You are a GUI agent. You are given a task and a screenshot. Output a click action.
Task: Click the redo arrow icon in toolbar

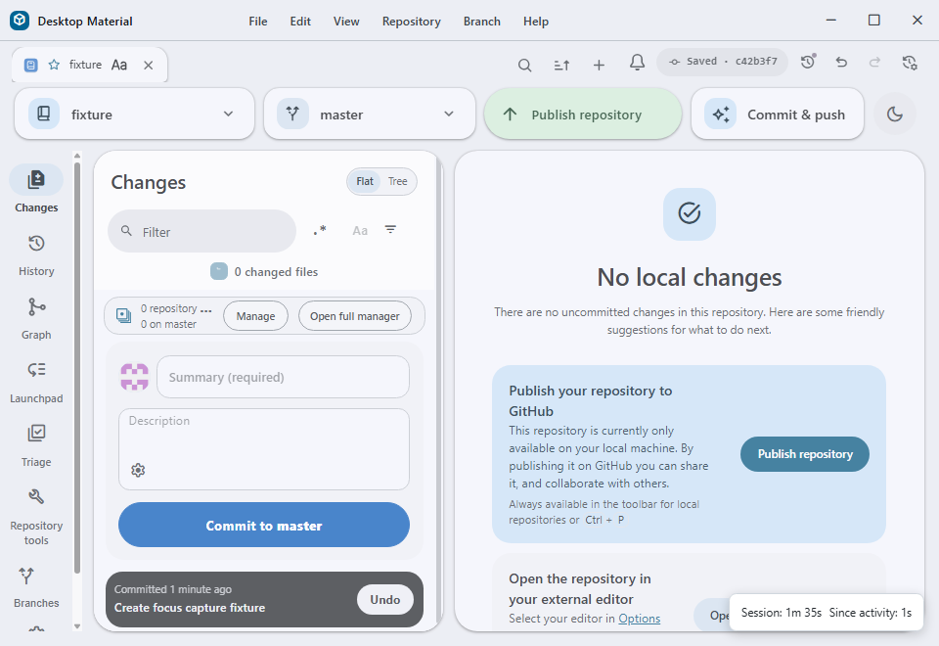[874, 61]
